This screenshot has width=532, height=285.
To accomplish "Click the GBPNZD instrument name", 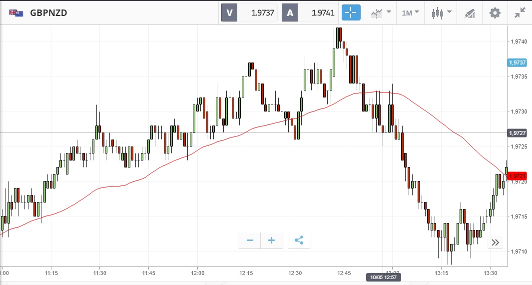I will pos(48,13).
